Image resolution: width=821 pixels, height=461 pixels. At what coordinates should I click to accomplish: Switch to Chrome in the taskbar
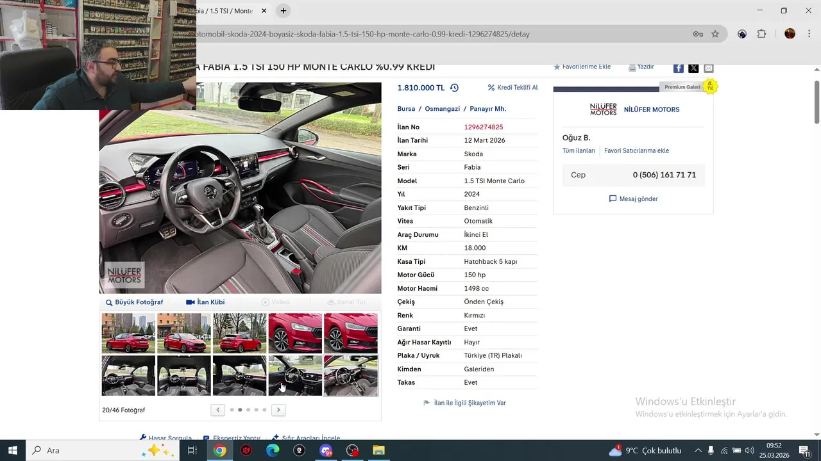click(x=220, y=450)
